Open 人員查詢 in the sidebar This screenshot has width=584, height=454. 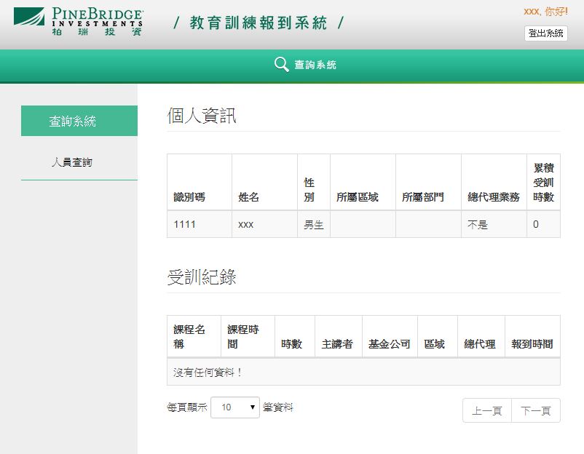tap(72, 162)
